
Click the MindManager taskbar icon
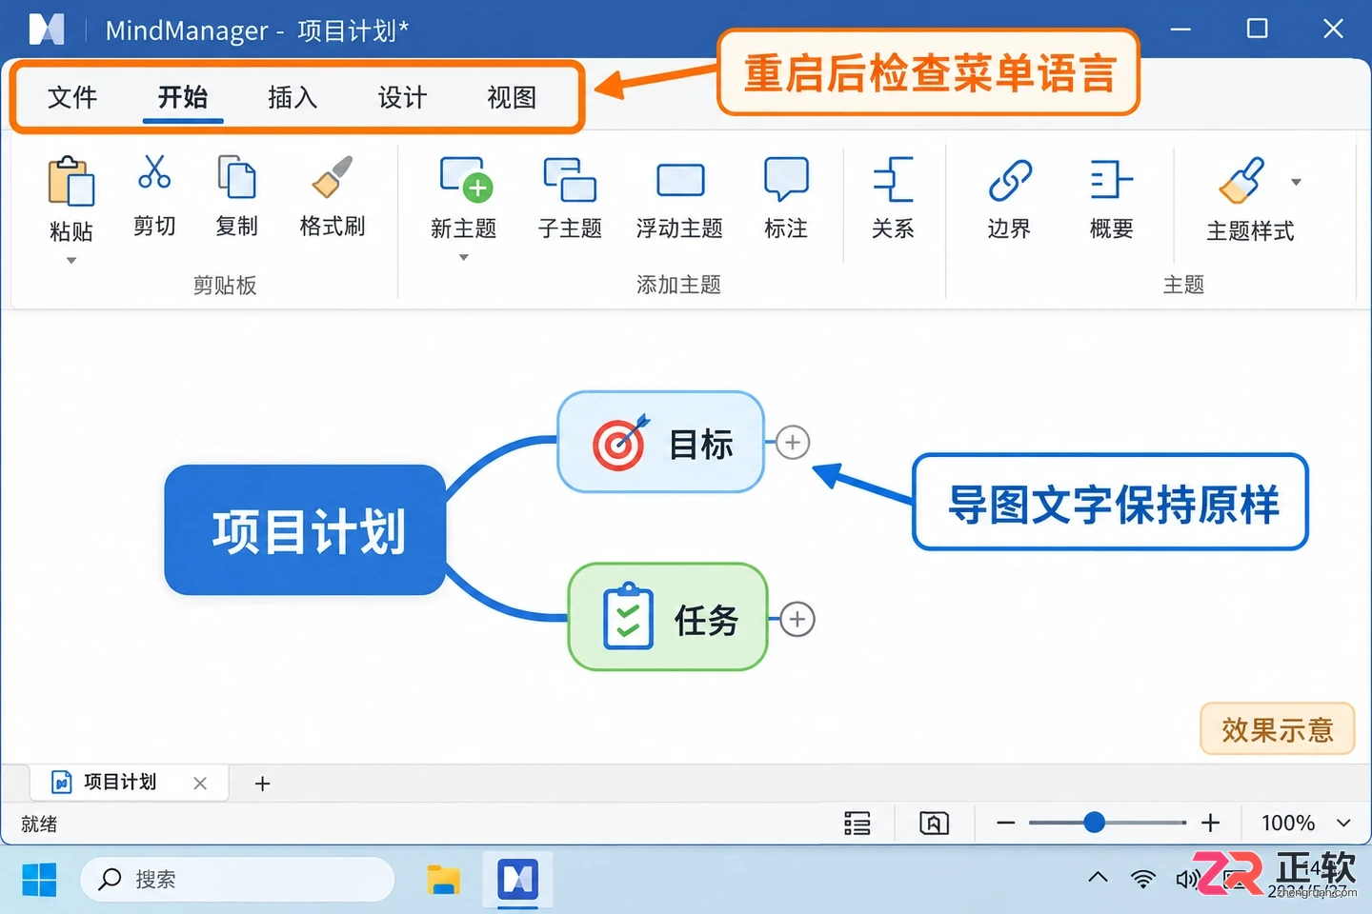click(517, 880)
